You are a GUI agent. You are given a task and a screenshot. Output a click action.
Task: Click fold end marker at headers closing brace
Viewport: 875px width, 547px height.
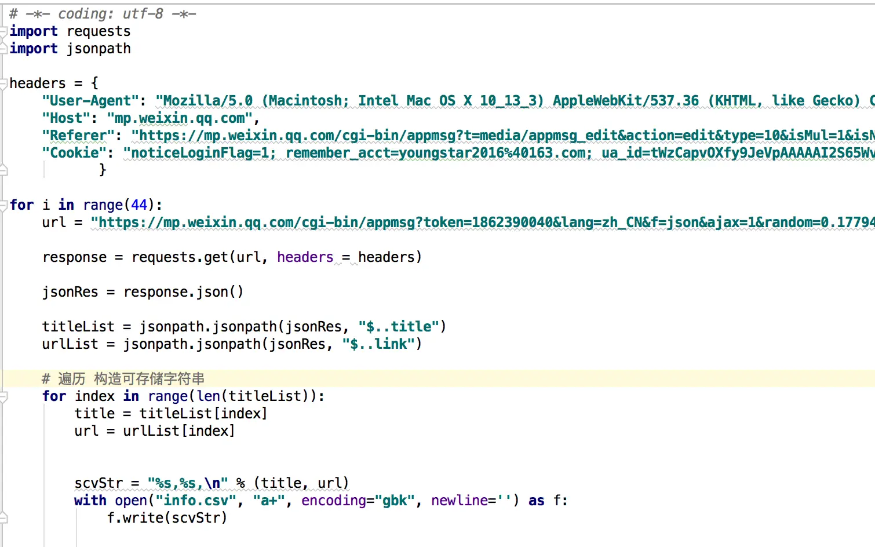click(x=3, y=170)
